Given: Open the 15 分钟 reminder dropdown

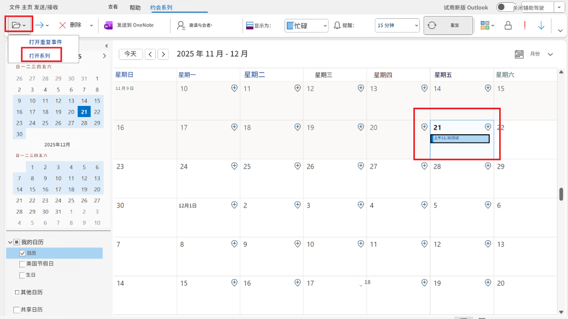Looking at the screenshot, I should (397, 26).
